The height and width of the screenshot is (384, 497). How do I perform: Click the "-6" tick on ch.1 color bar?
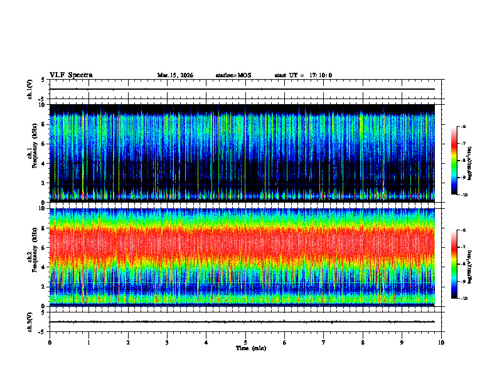click(463, 126)
